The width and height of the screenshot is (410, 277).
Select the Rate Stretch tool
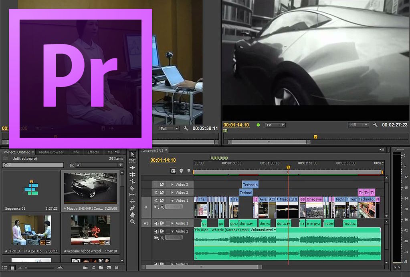tap(133, 181)
